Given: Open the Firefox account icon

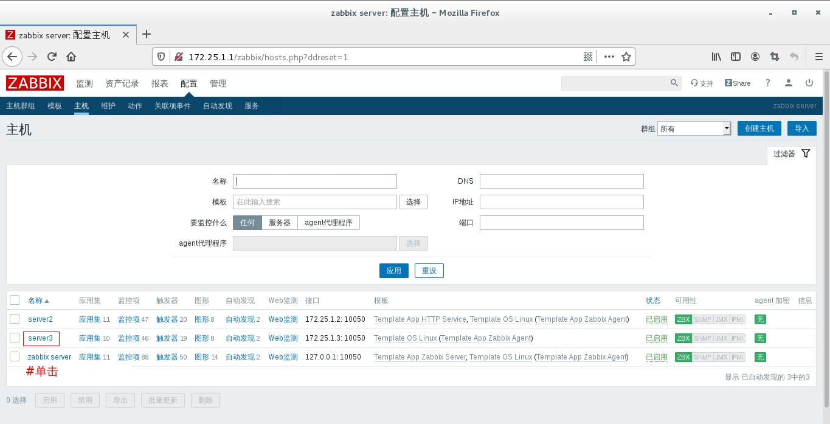Looking at the screenshot, I should pyautogui.click(x=755, y=57).
